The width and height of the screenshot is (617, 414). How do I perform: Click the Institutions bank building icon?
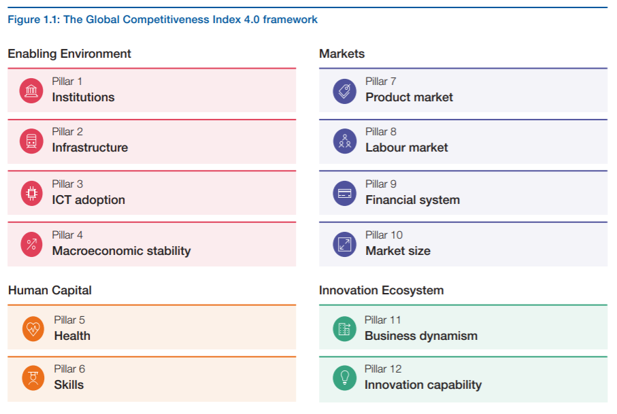coord(31,90)
